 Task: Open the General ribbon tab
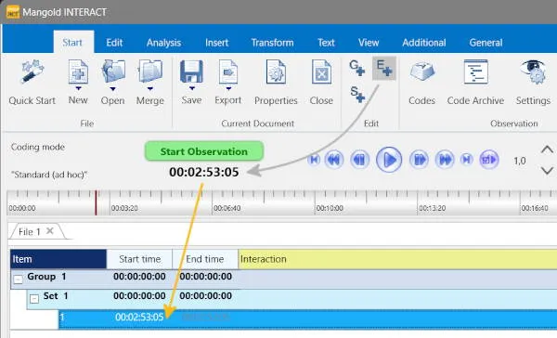(486, 43)
